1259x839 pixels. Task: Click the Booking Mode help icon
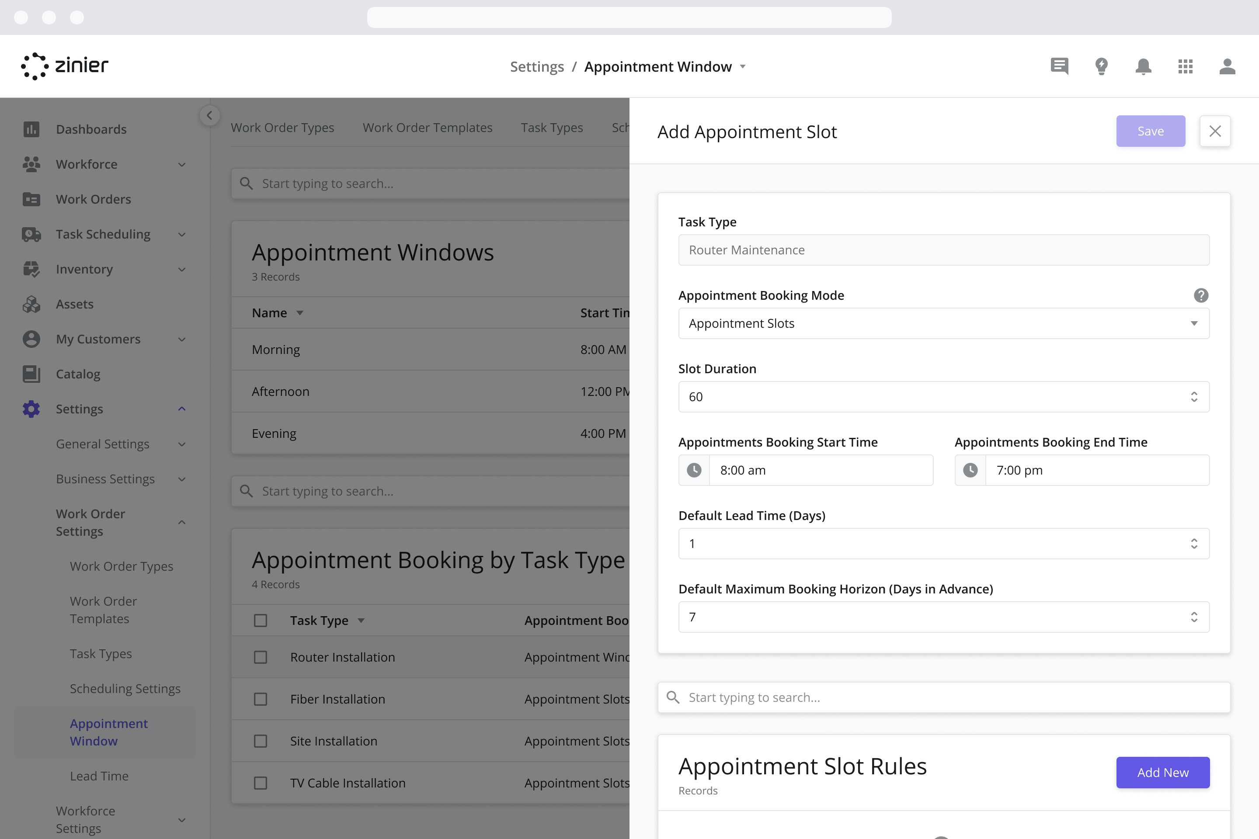coord(1201,295)
